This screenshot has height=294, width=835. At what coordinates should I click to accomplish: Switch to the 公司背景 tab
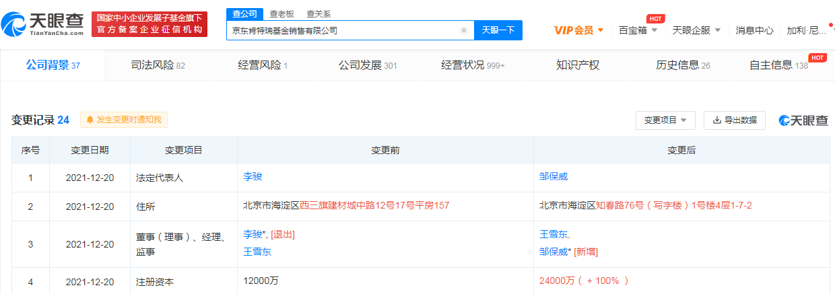(x=53, y=65)
